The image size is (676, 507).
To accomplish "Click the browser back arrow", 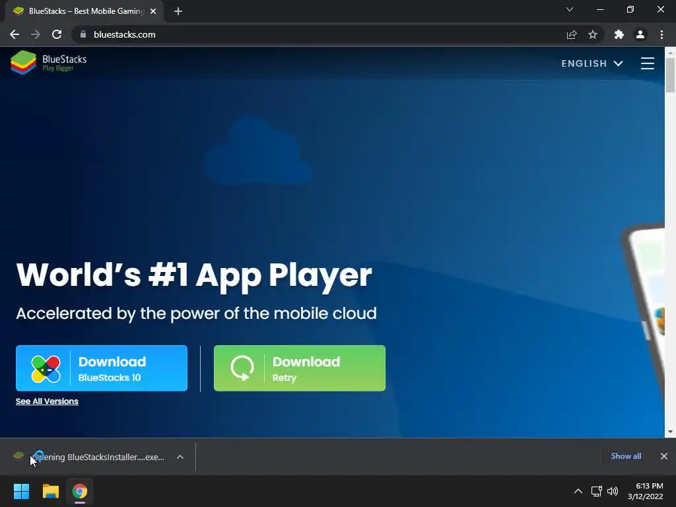I will click(15, 34).
